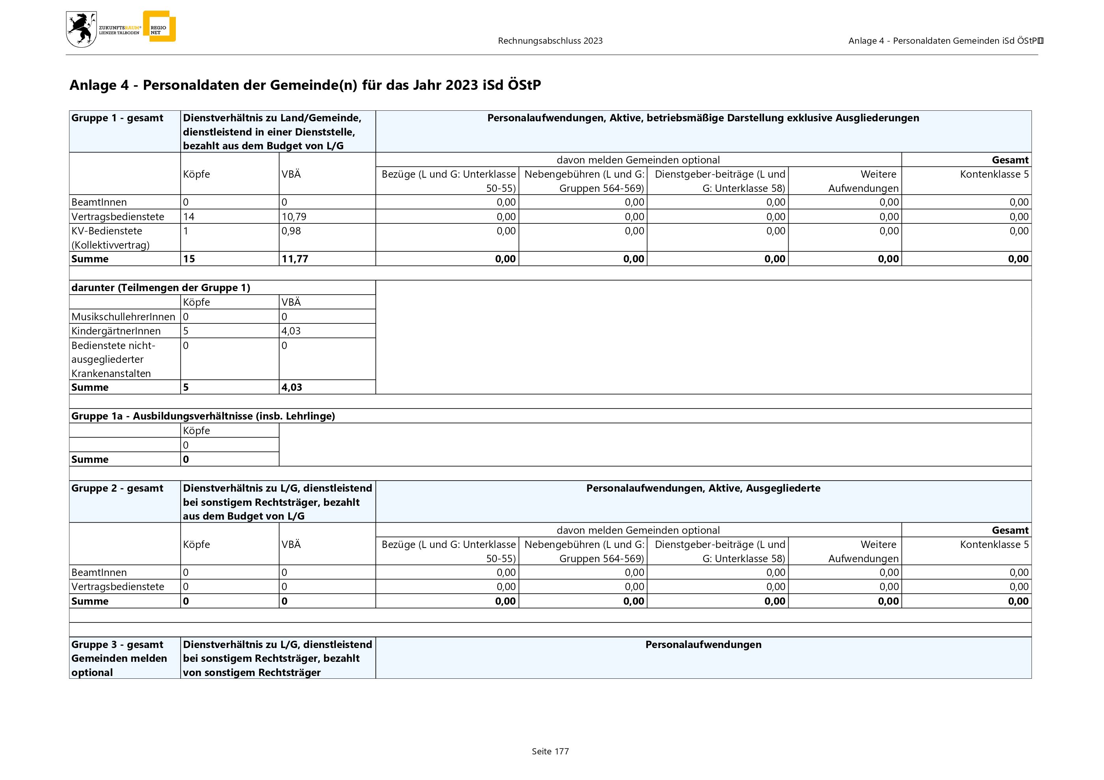Select the KV-Bedienstete (Kollektivvertrag) row label
Image resolution: width=1104 pixels, height=780 pixels.
click(110, 238)
